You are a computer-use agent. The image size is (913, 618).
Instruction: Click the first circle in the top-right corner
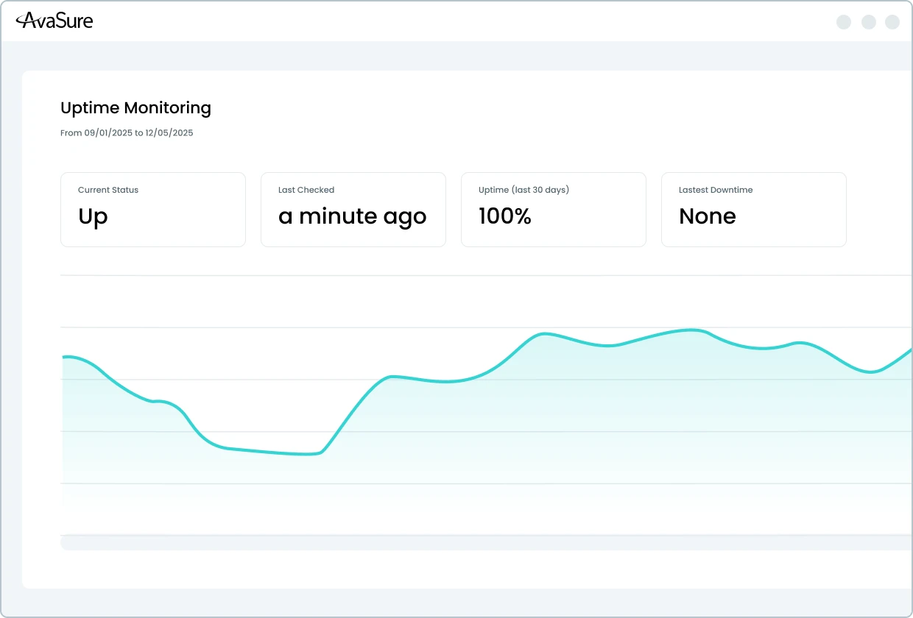(844, 22)
